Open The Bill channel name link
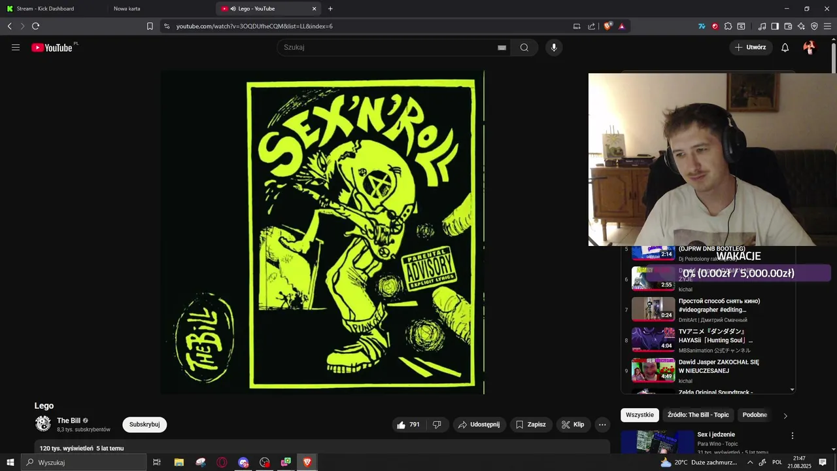 pos(69,421)
